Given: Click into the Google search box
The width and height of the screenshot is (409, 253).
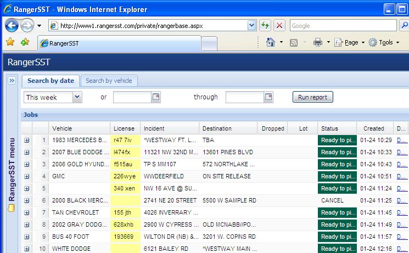Looking at the screenshot, I should tap(340, 26).
